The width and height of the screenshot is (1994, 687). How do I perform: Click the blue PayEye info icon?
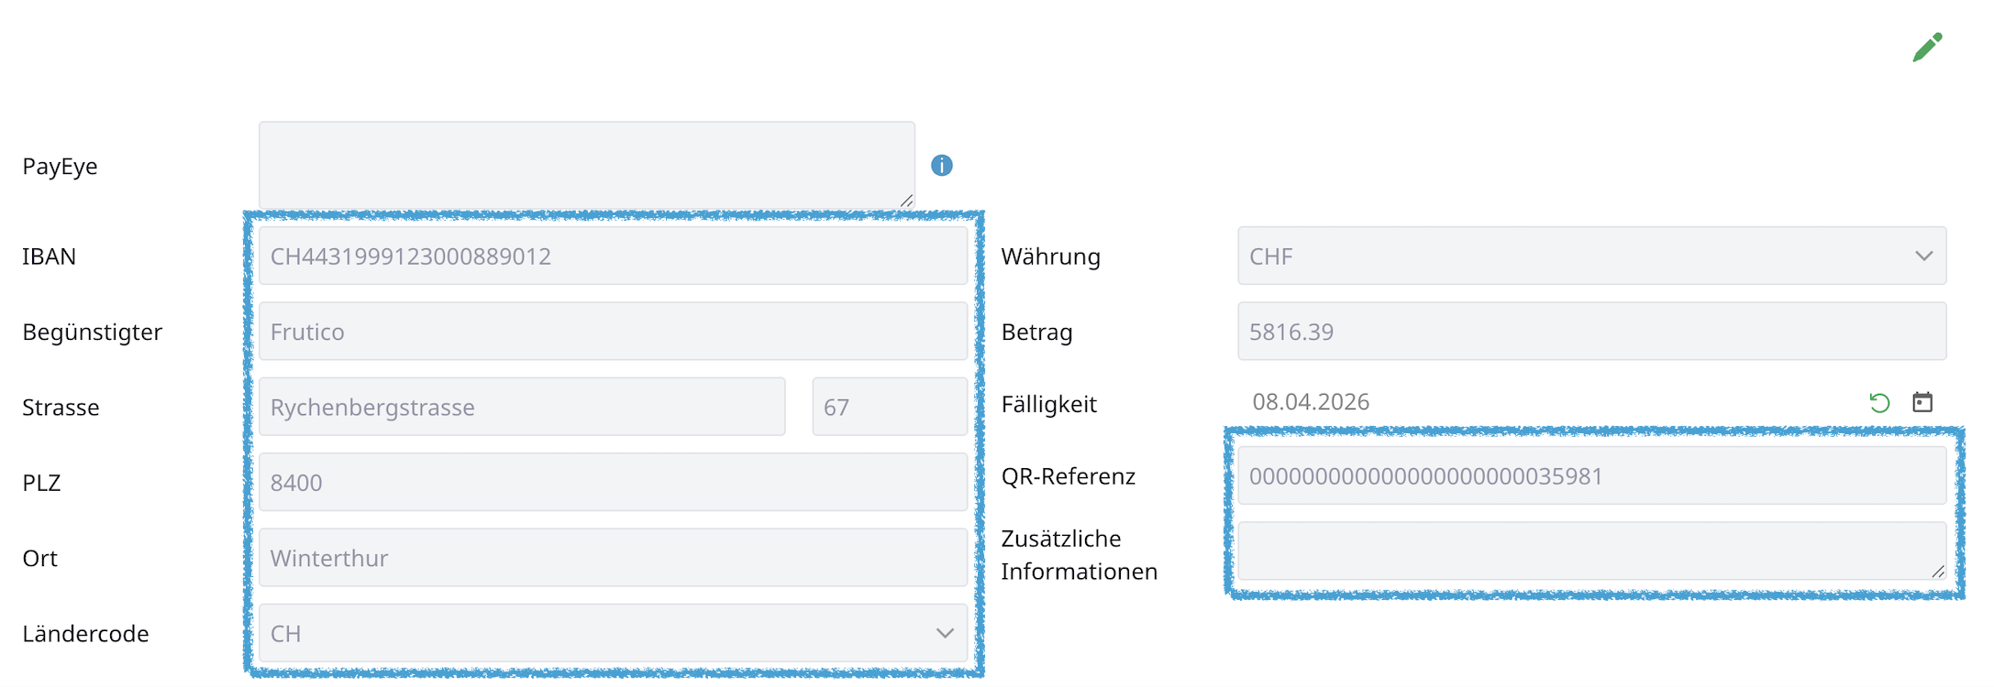point(941,166)
